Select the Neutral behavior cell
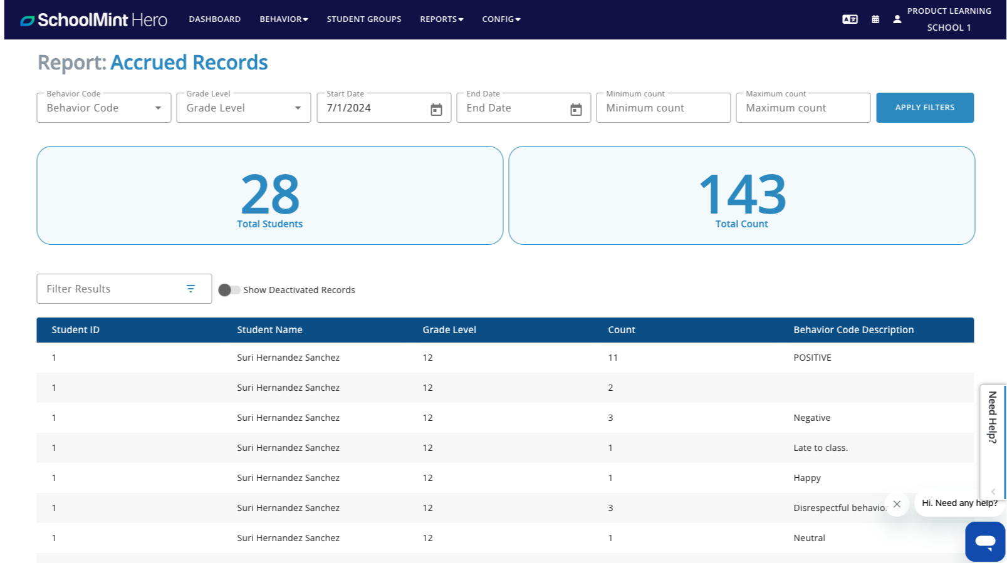Screen dimensions: 1007x563 pyautogui.click(x=809, y=538)
